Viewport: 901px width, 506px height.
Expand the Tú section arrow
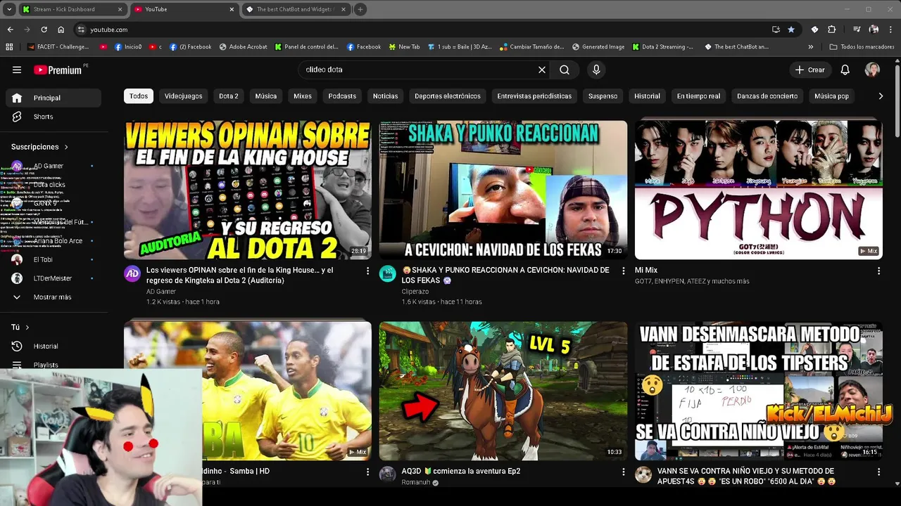27,327
